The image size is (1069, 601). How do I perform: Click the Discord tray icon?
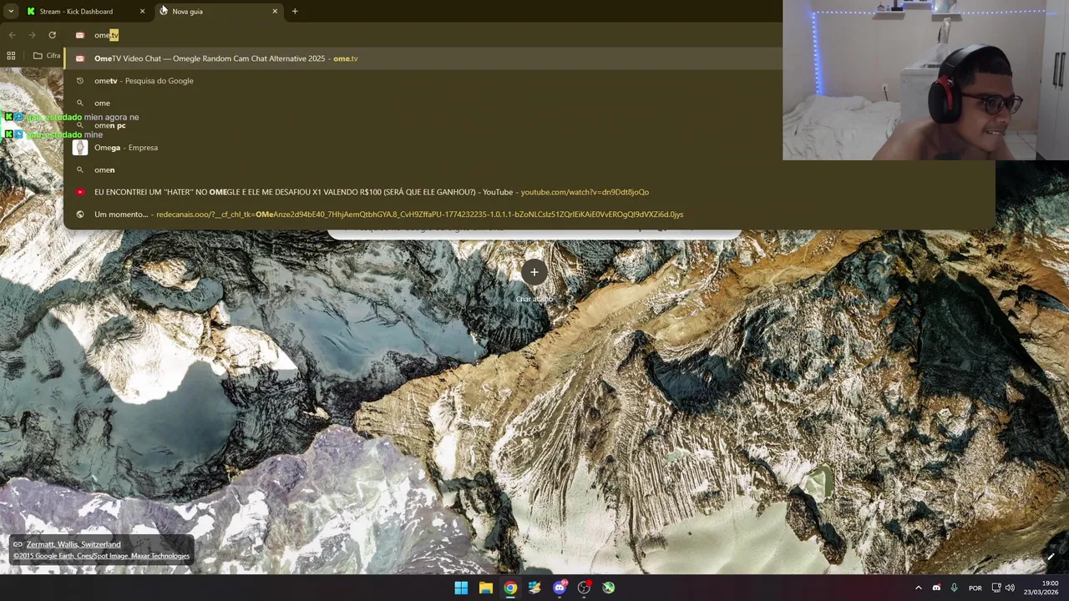coord(936,588)
